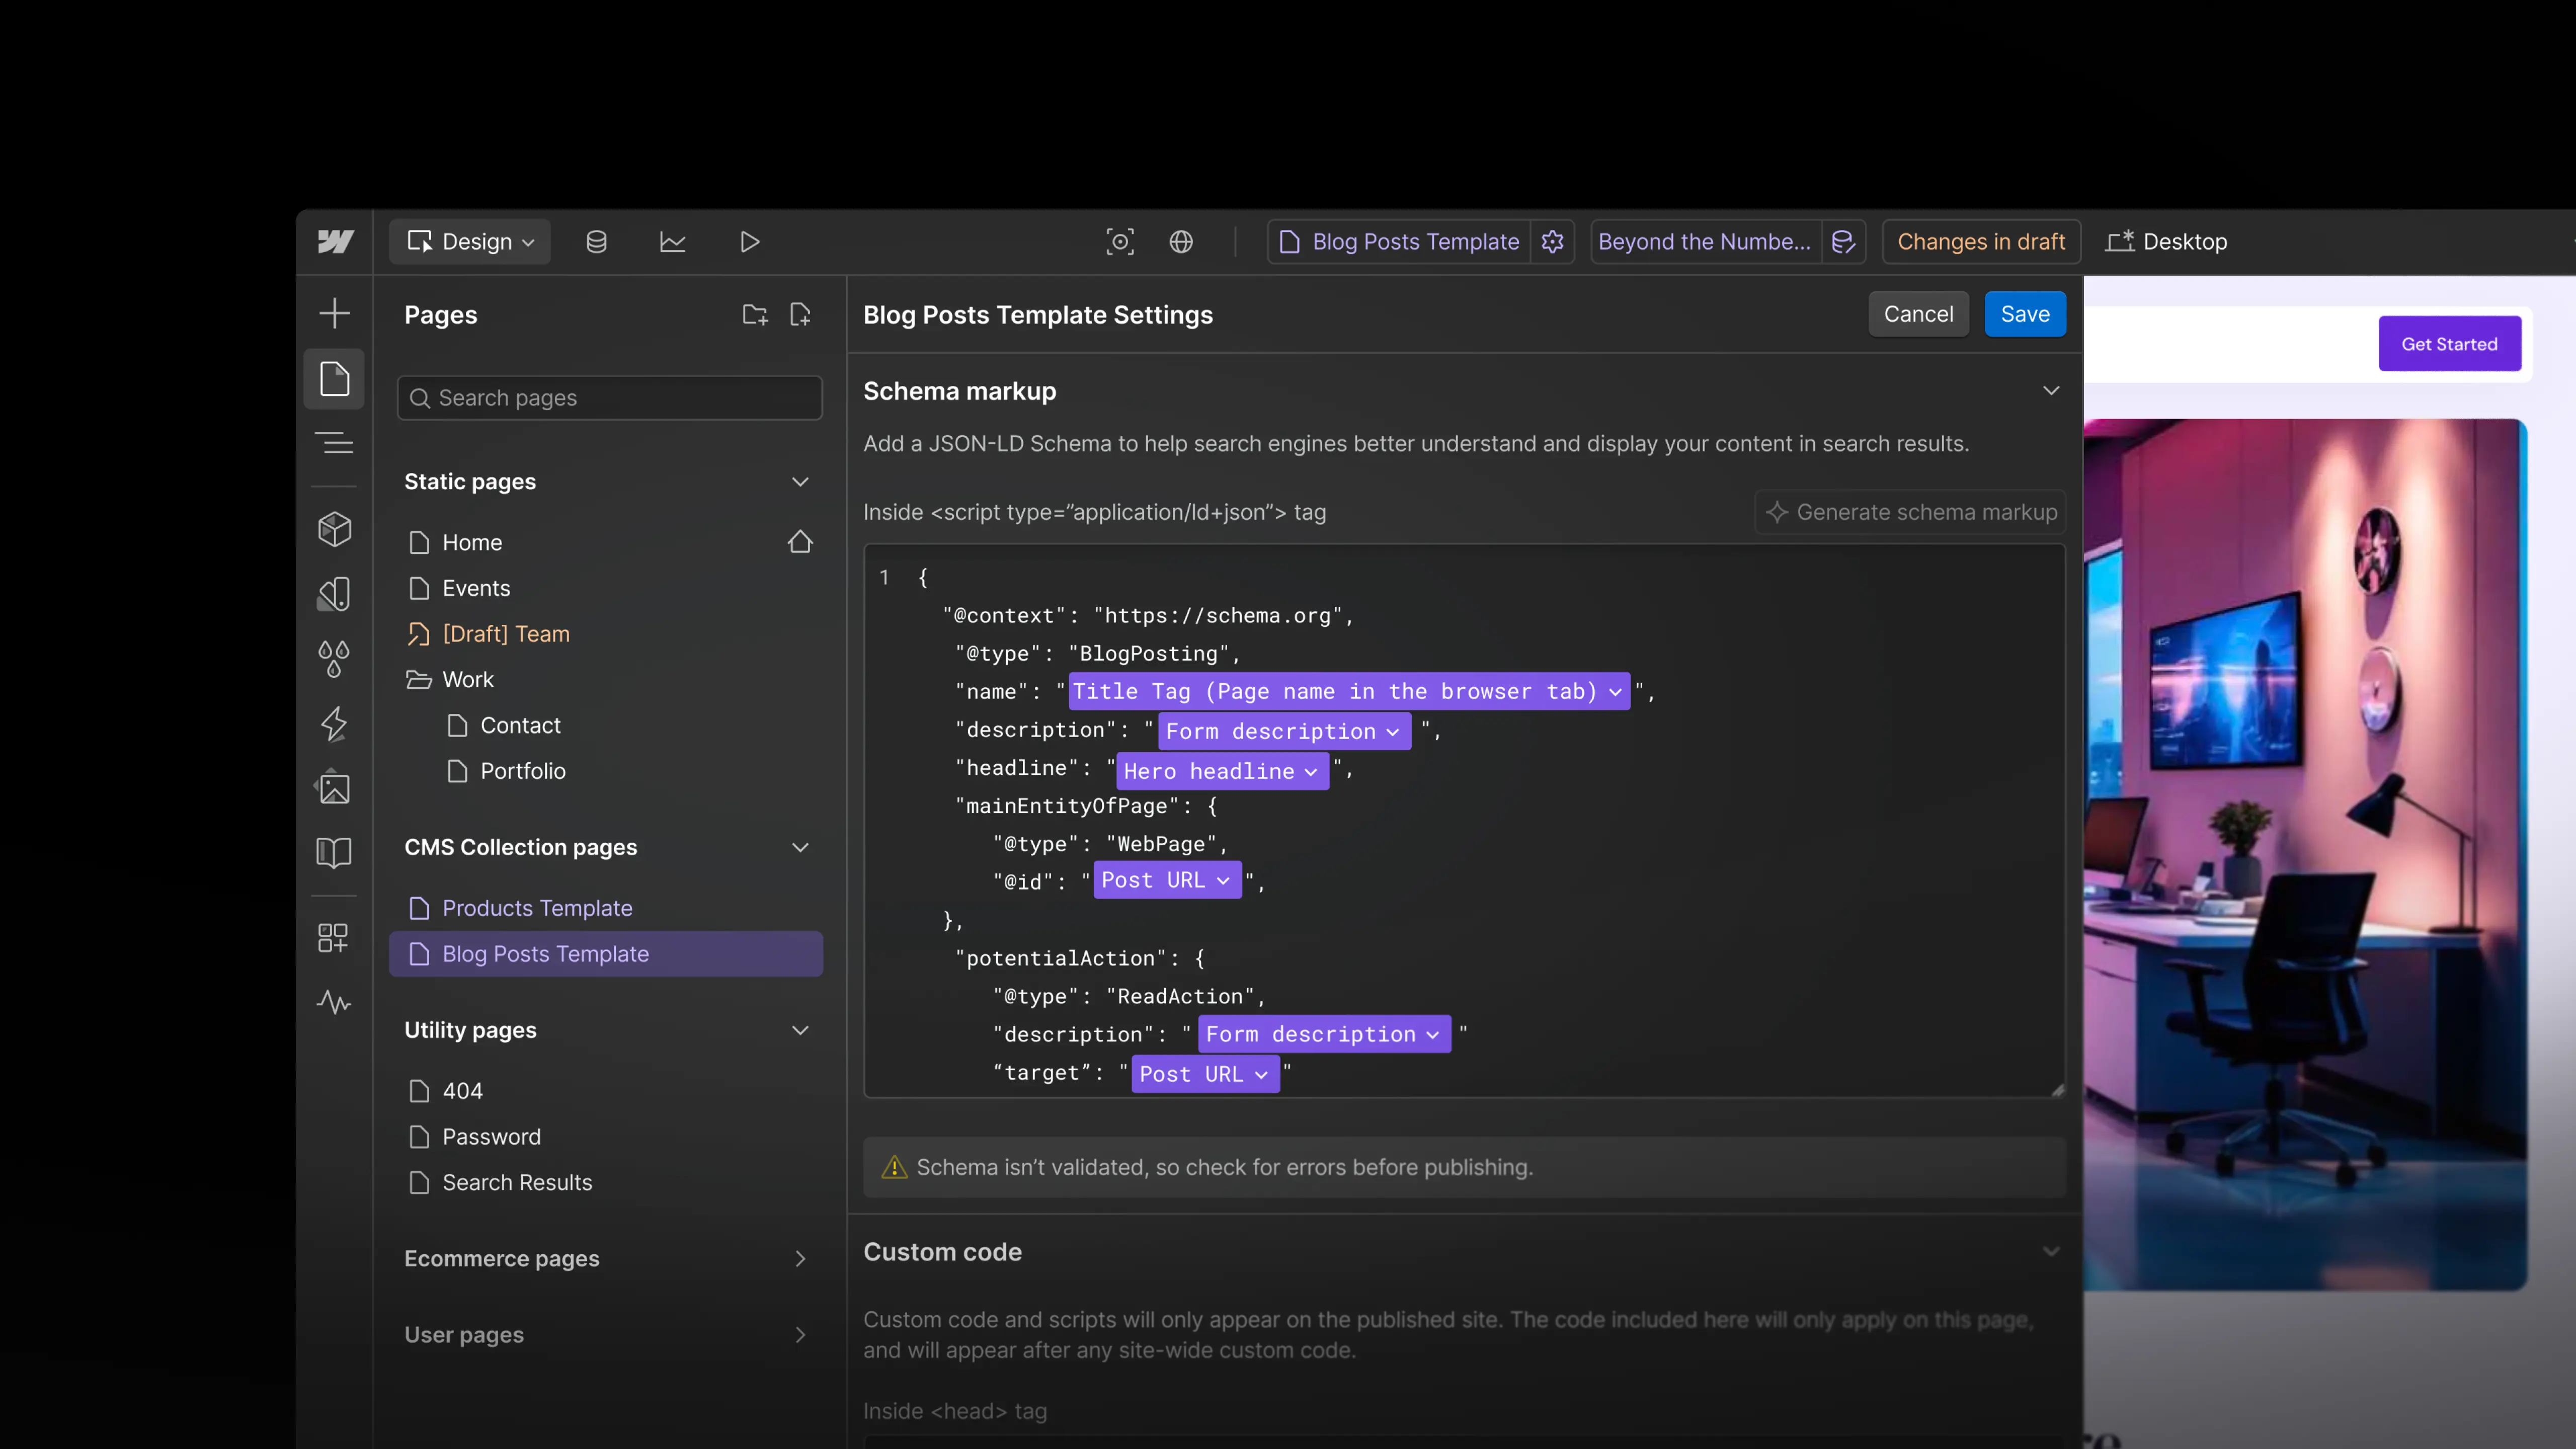
Task: Open the Design mode dropdown
Action: coord(470,242)
